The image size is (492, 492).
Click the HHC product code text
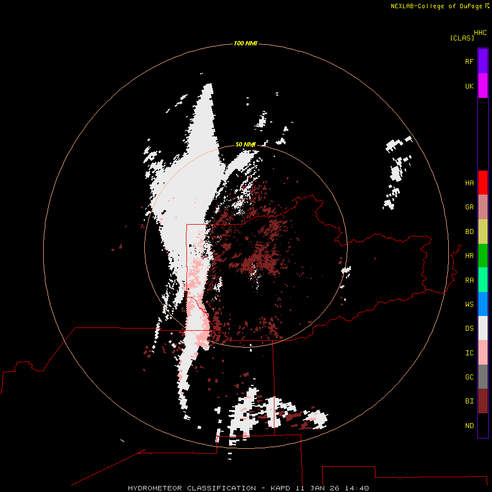coord(480,33)
